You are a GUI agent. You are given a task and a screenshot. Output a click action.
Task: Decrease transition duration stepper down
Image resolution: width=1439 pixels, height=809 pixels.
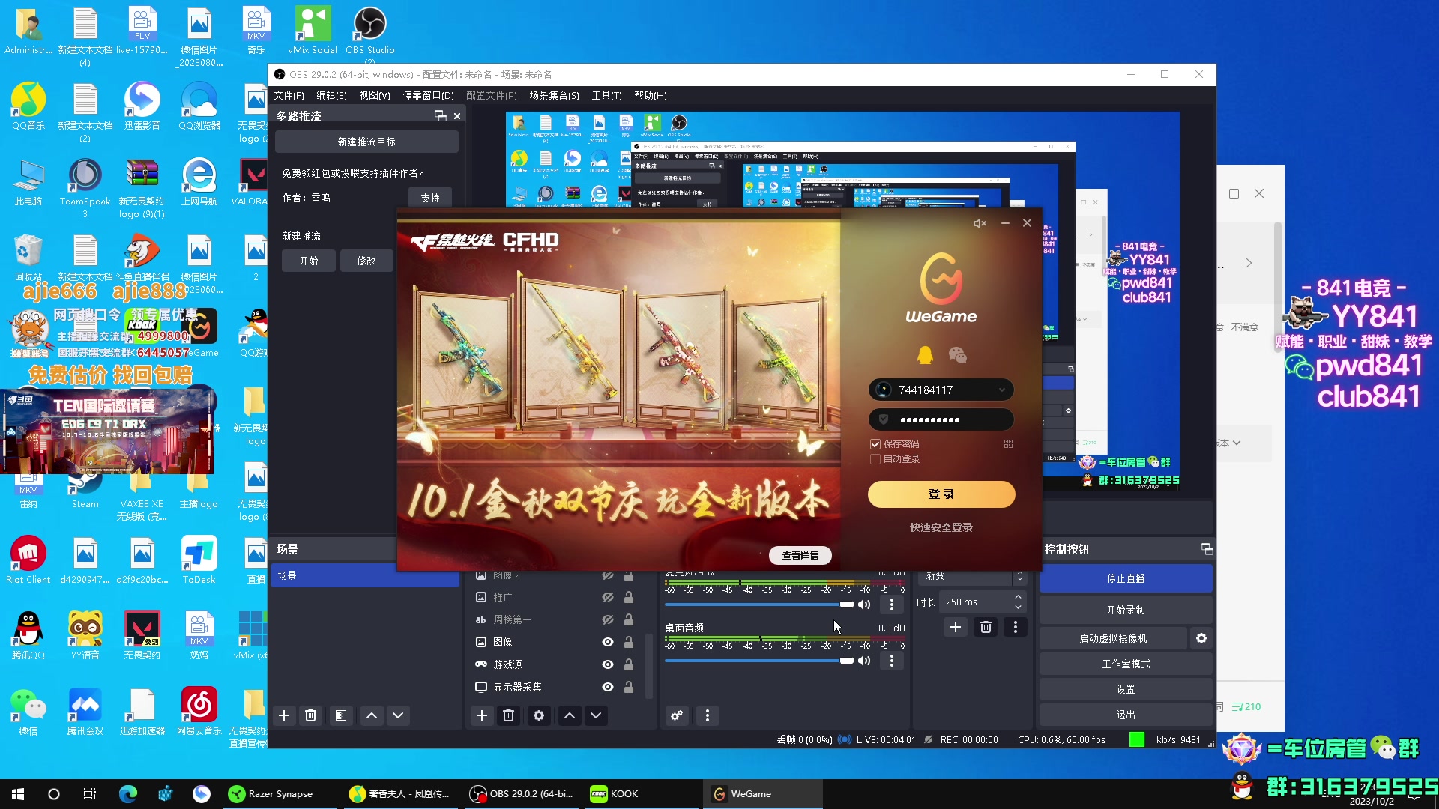[1018, 607]
